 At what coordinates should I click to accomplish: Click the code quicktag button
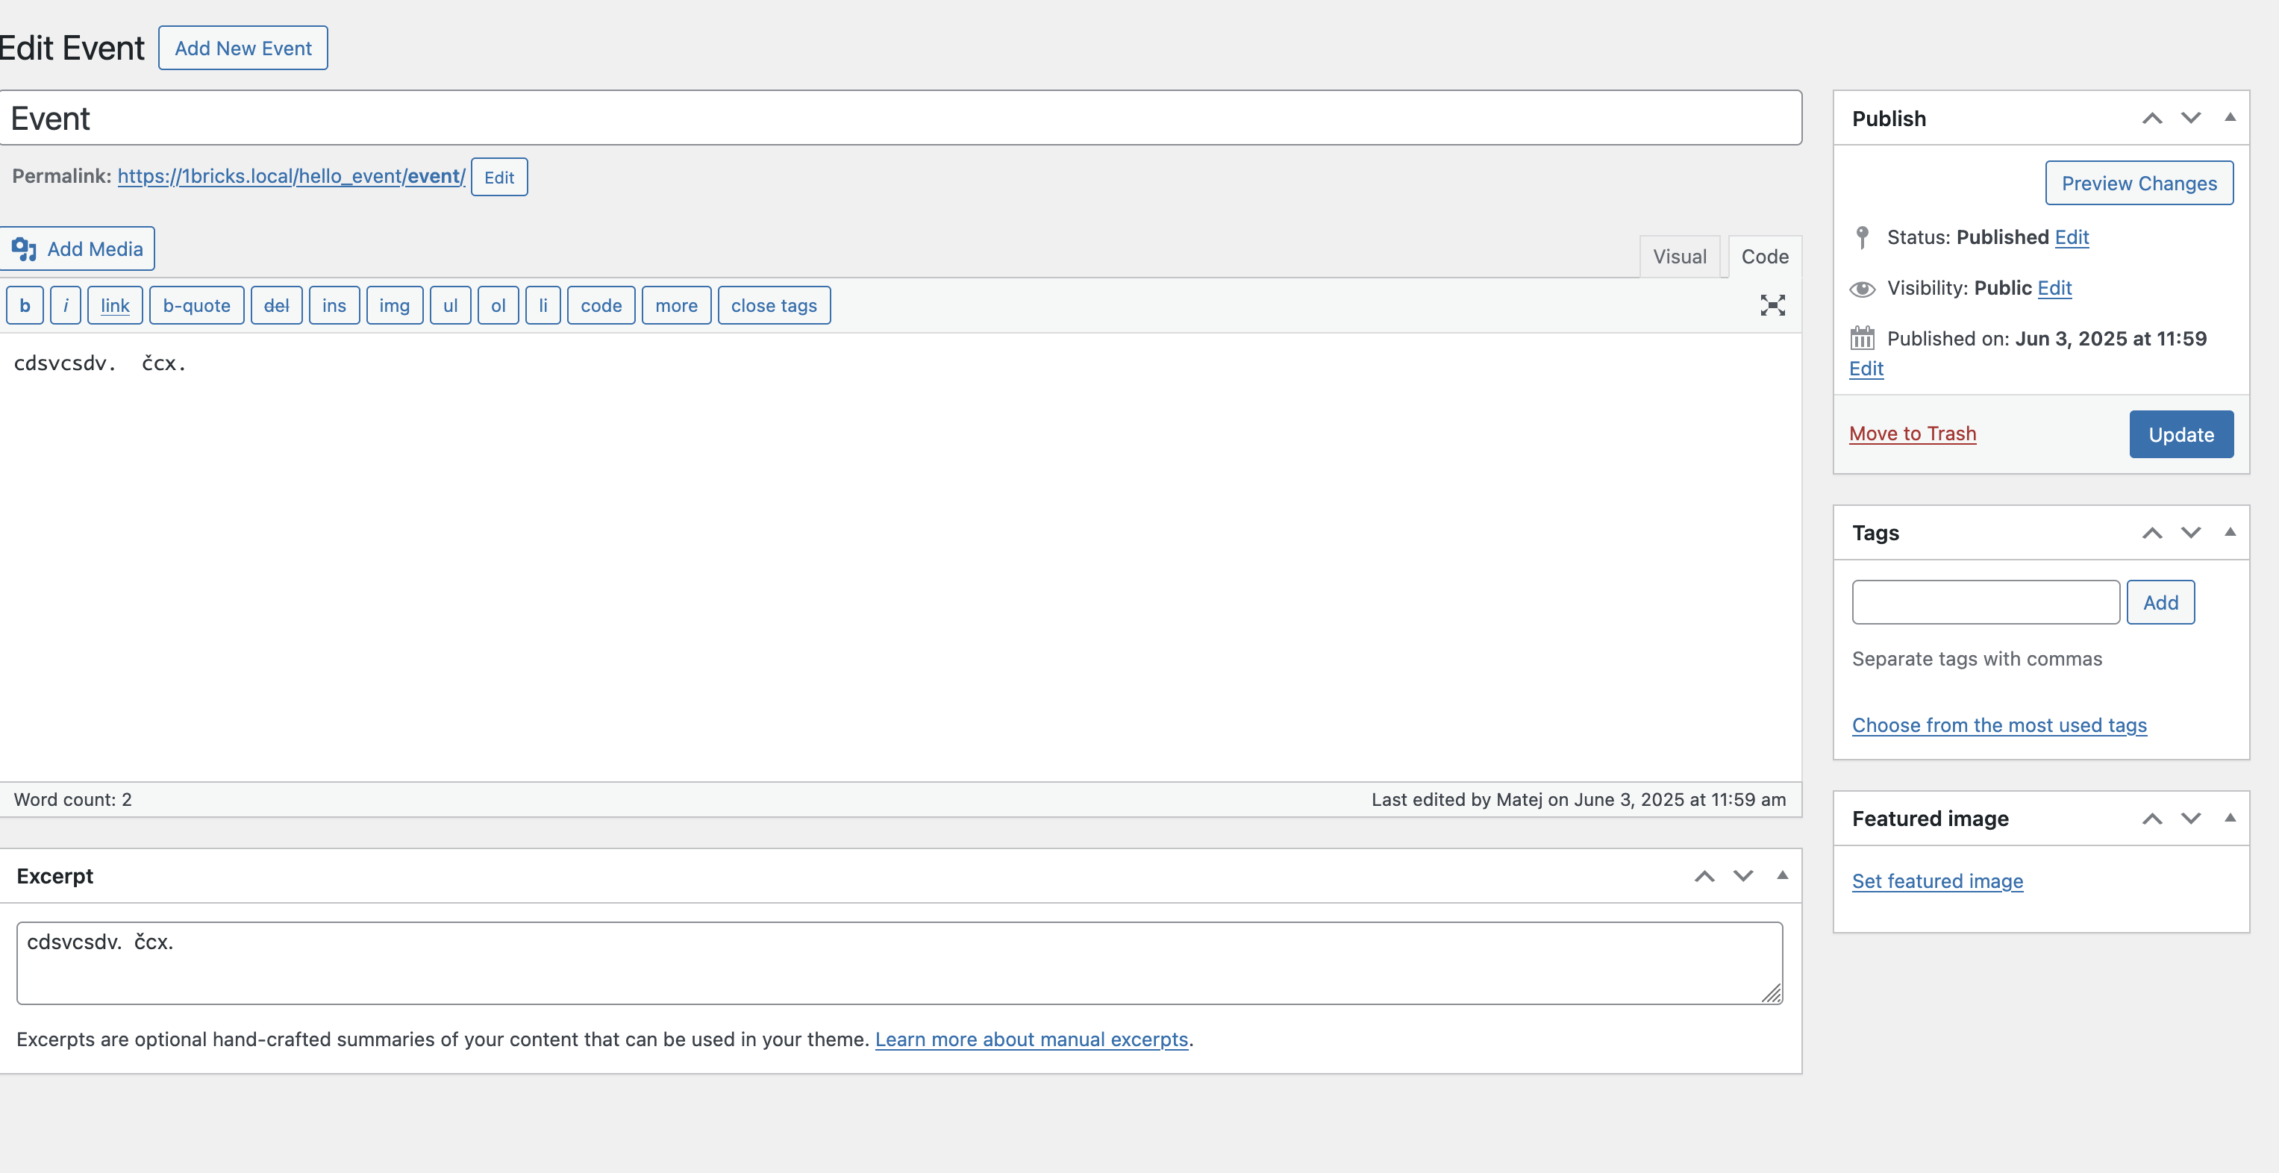click(x=601, y=305)
